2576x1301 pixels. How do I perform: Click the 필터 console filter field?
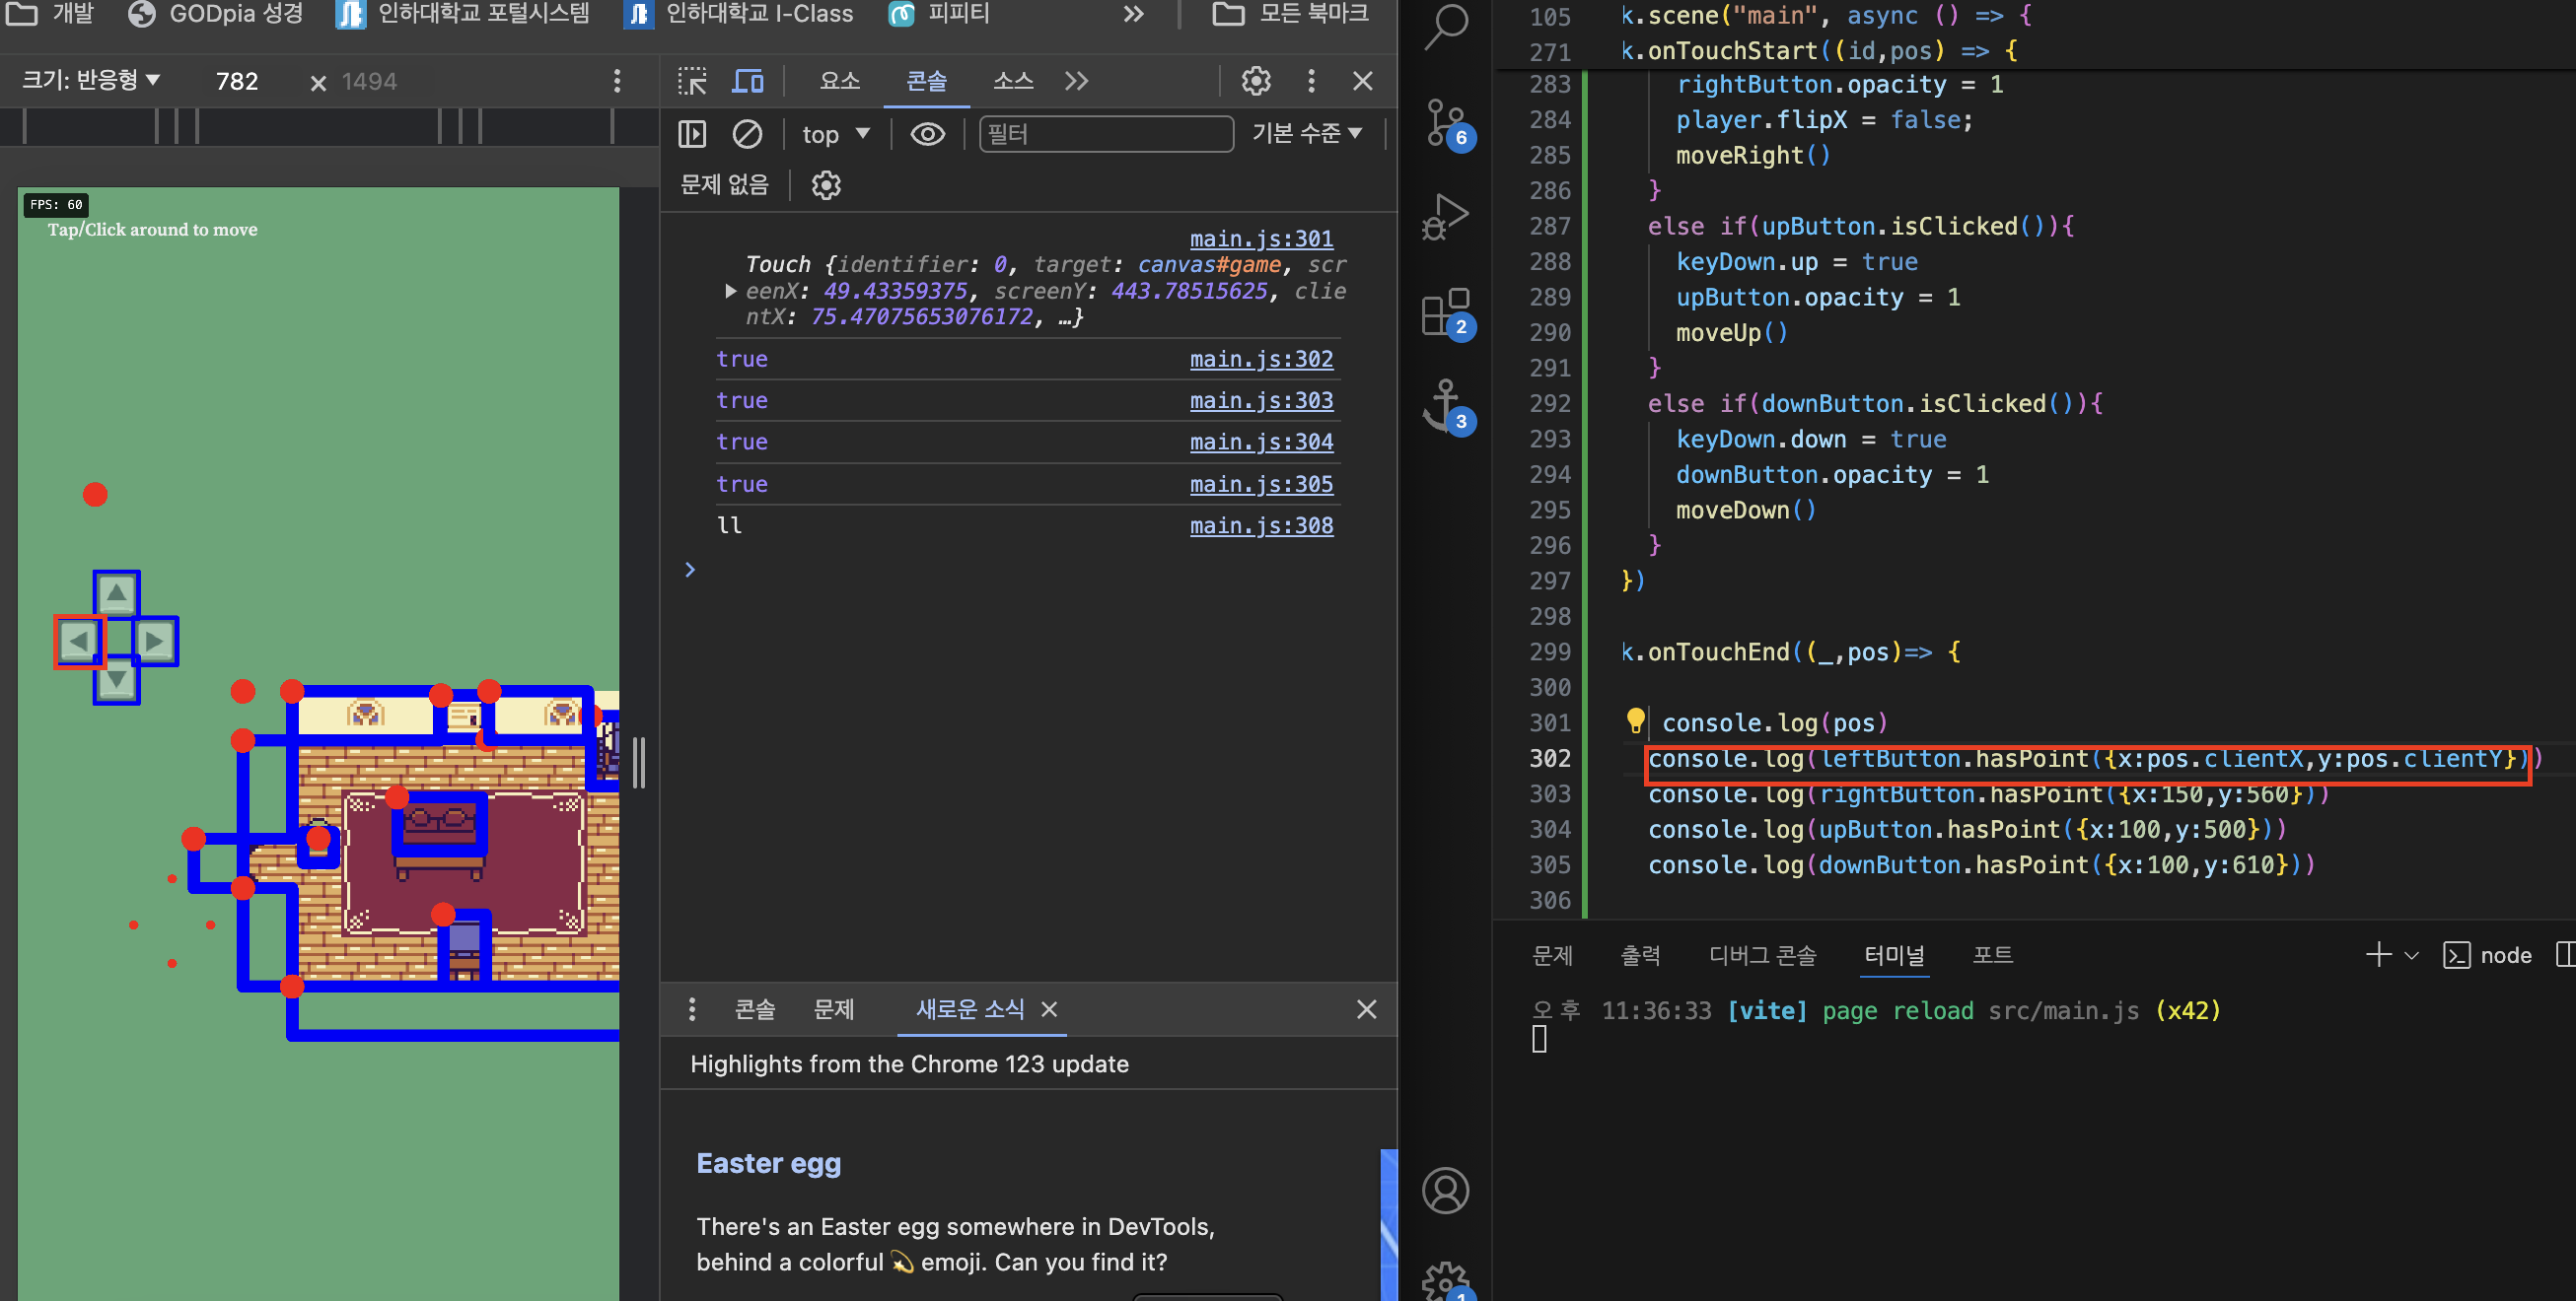point(1105,134)
